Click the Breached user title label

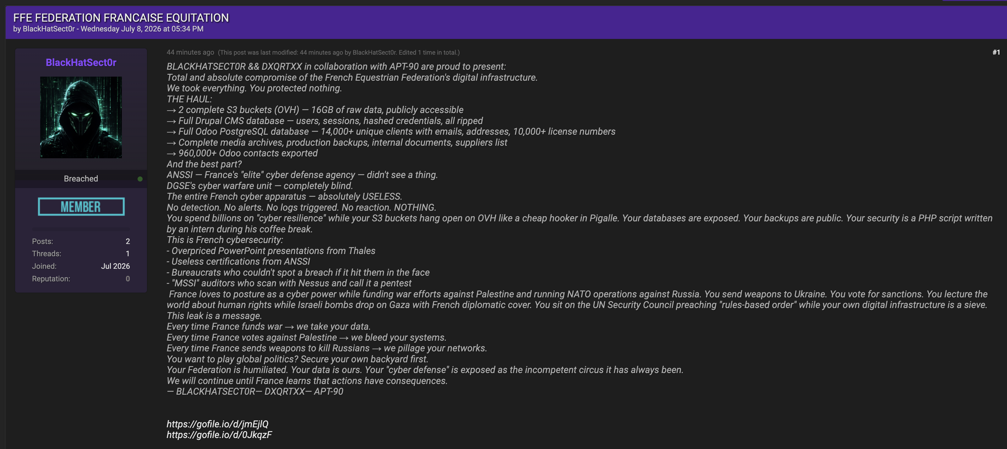click(x=81, y=179)
